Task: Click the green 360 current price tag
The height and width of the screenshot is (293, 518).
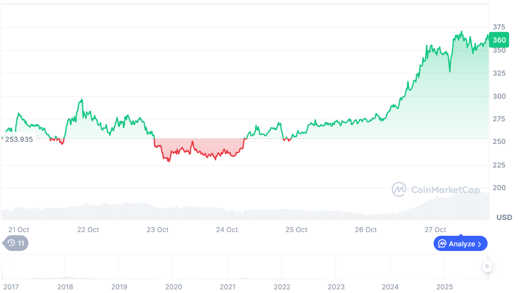Action: point(499,40)
